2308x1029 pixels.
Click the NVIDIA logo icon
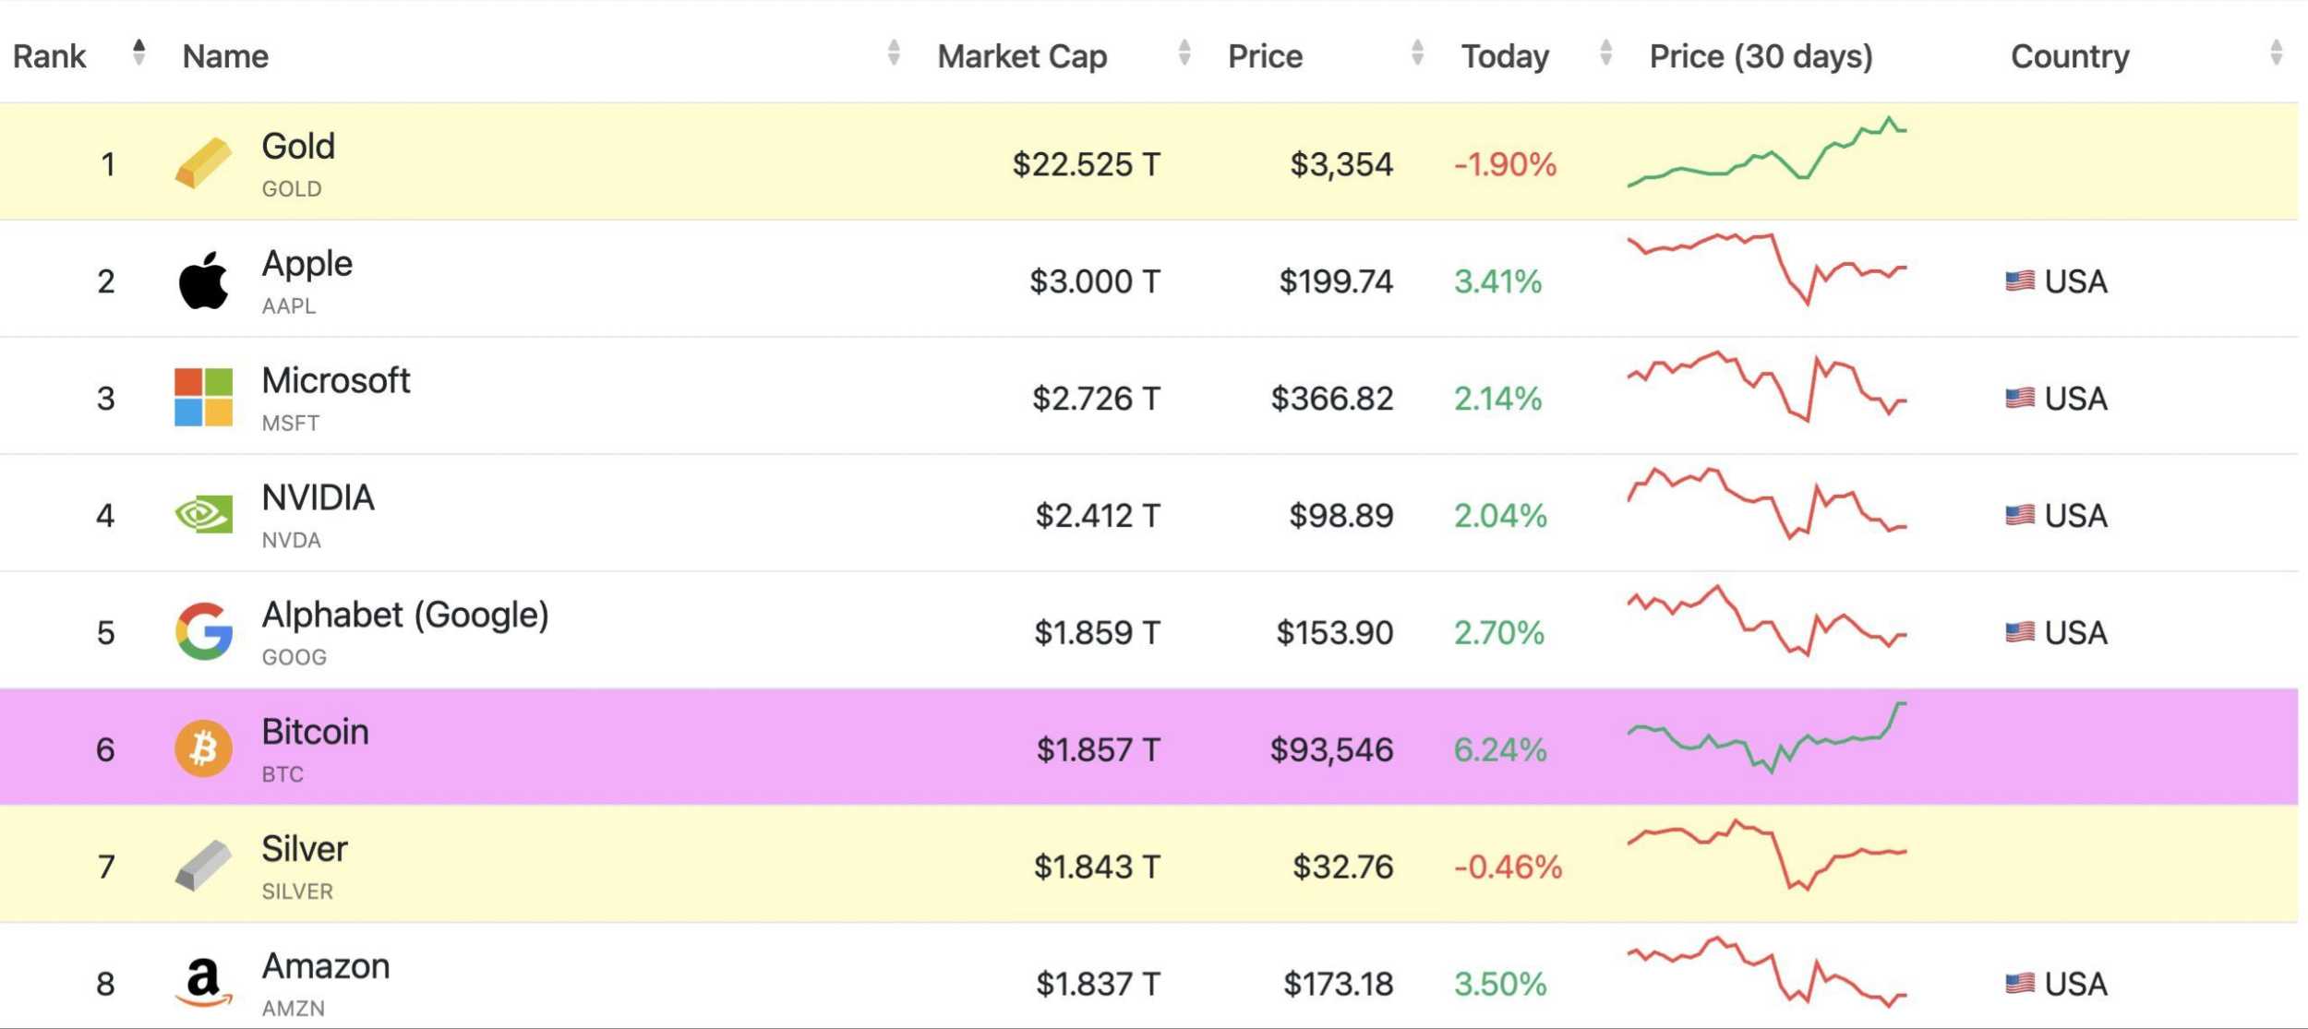tap(203, 514)
